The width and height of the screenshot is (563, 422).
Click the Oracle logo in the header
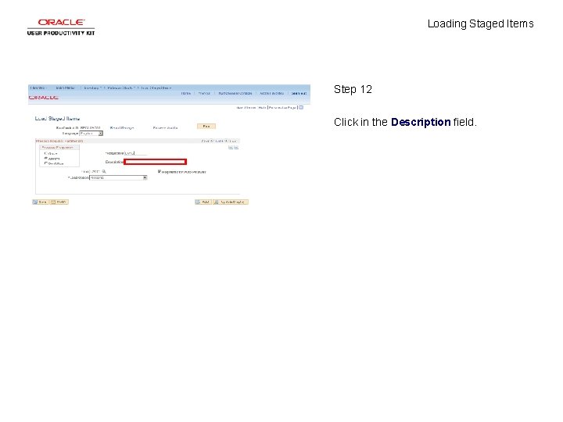point(44,98)
